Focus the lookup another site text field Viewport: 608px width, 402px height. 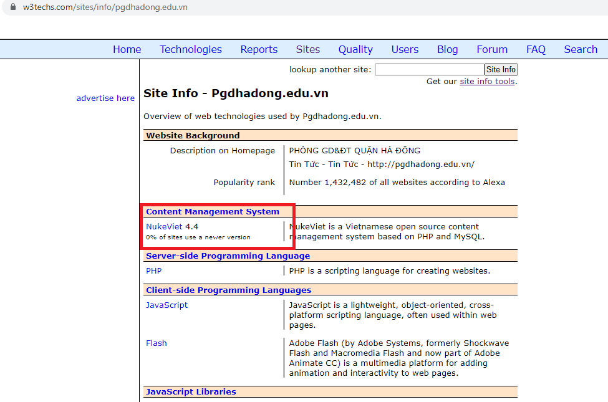point(429,69)
